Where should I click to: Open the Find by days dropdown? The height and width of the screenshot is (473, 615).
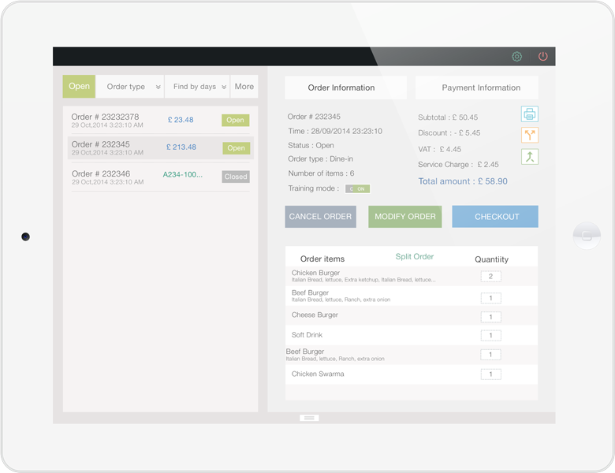(x=197, y=87)
